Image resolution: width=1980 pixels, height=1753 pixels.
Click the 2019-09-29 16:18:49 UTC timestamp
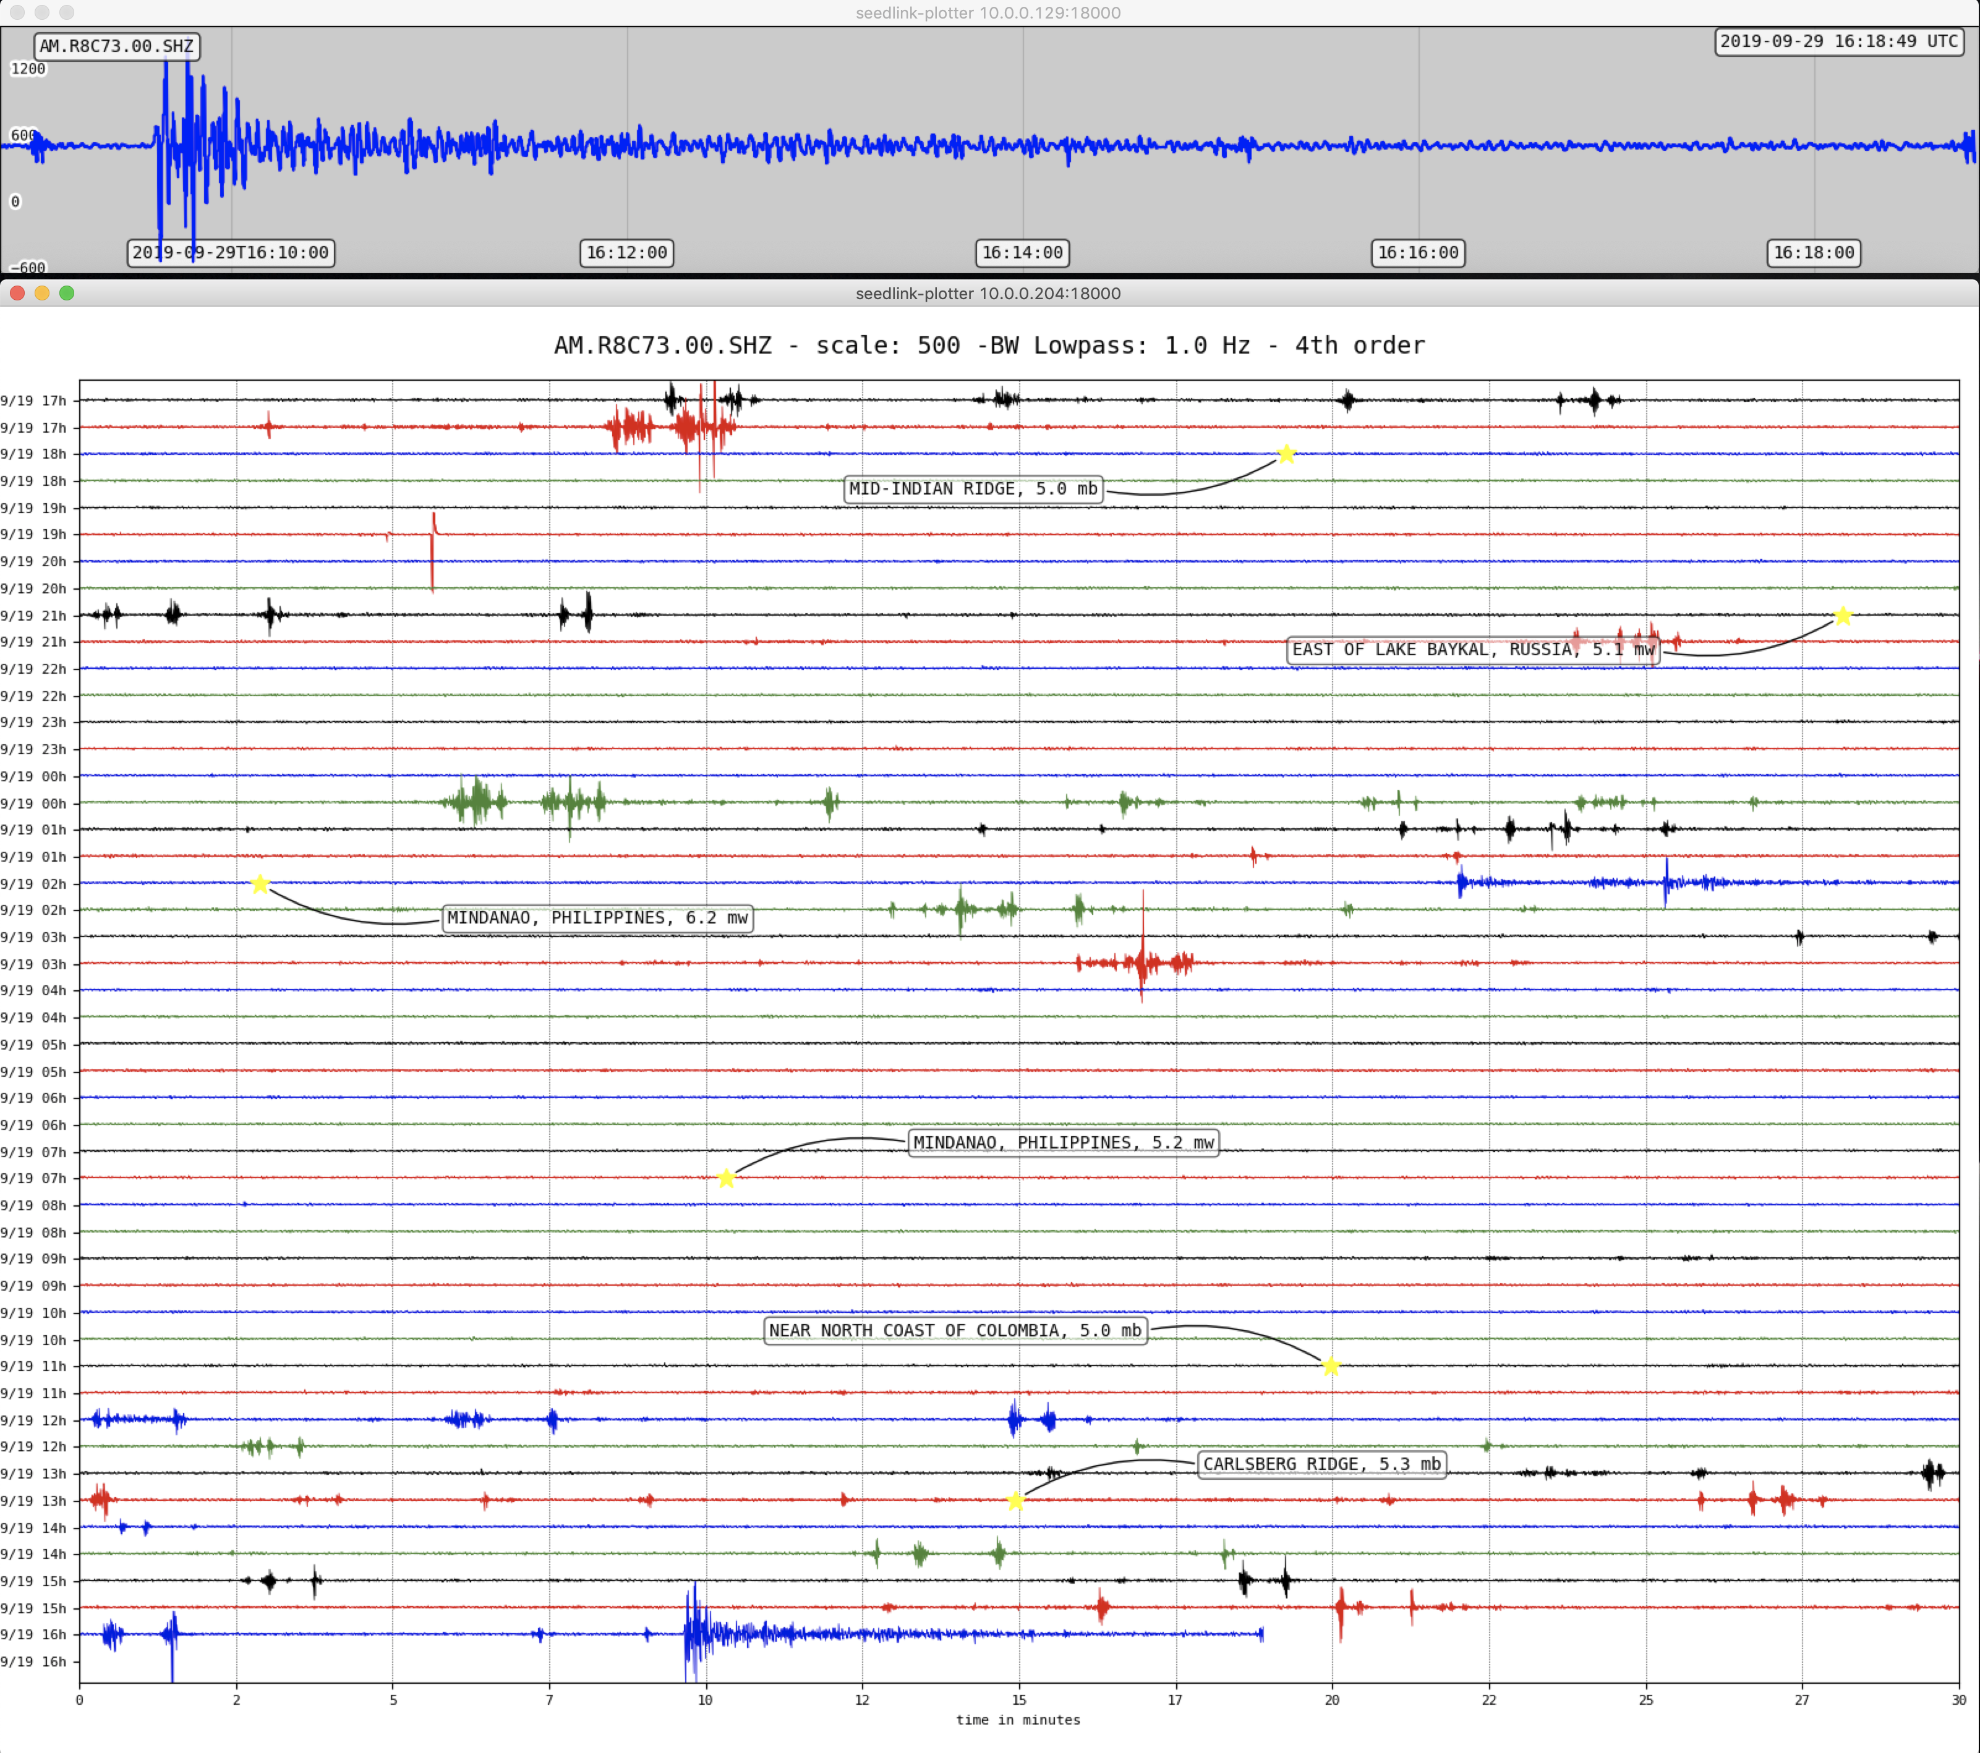pos(1838,41)
